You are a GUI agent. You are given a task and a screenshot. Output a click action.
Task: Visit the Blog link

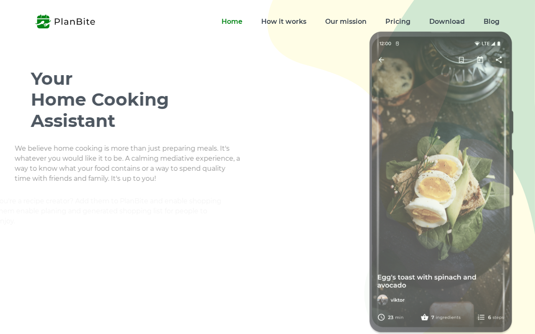(492, 21)
